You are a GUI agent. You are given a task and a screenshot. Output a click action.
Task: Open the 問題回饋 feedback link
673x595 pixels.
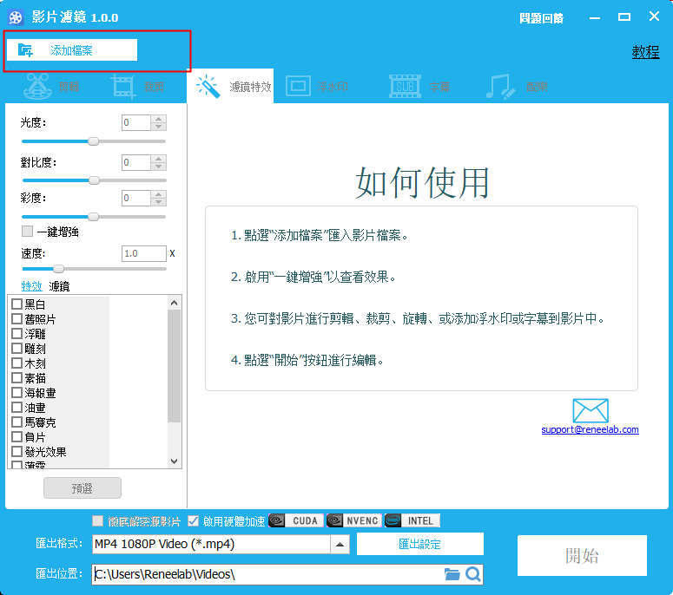coord(541,18)
